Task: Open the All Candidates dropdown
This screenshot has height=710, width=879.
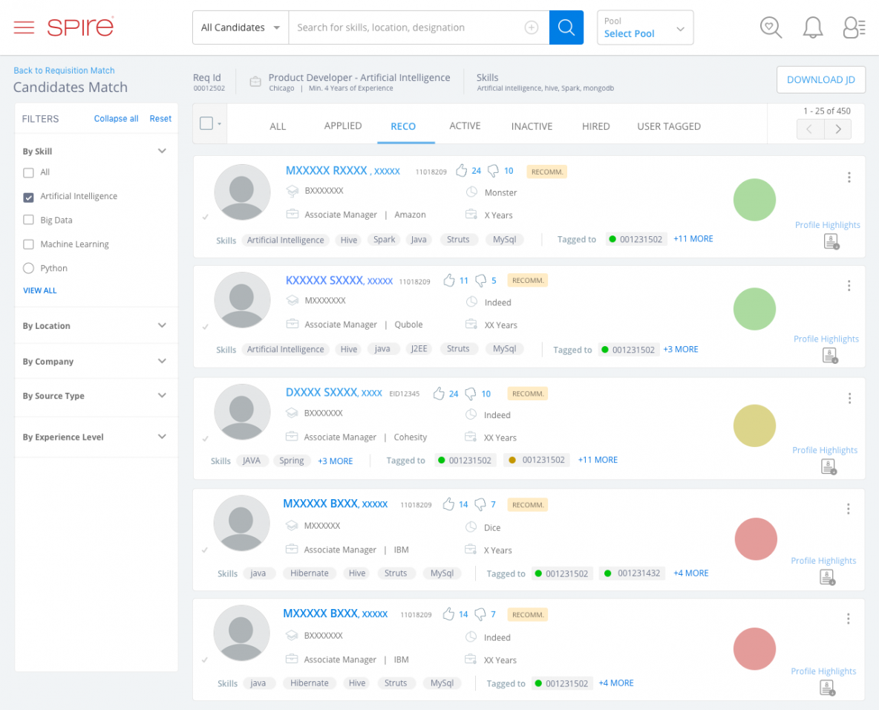Action: point(239,27)
